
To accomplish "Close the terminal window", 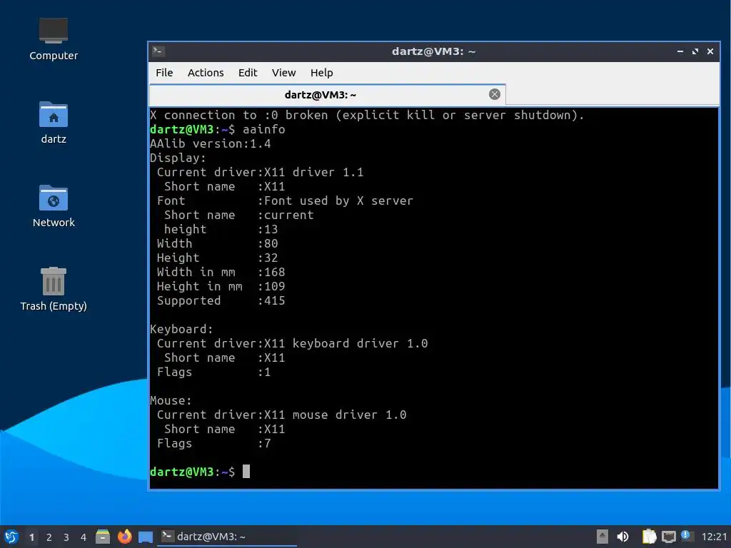I will tap(710, 51).
